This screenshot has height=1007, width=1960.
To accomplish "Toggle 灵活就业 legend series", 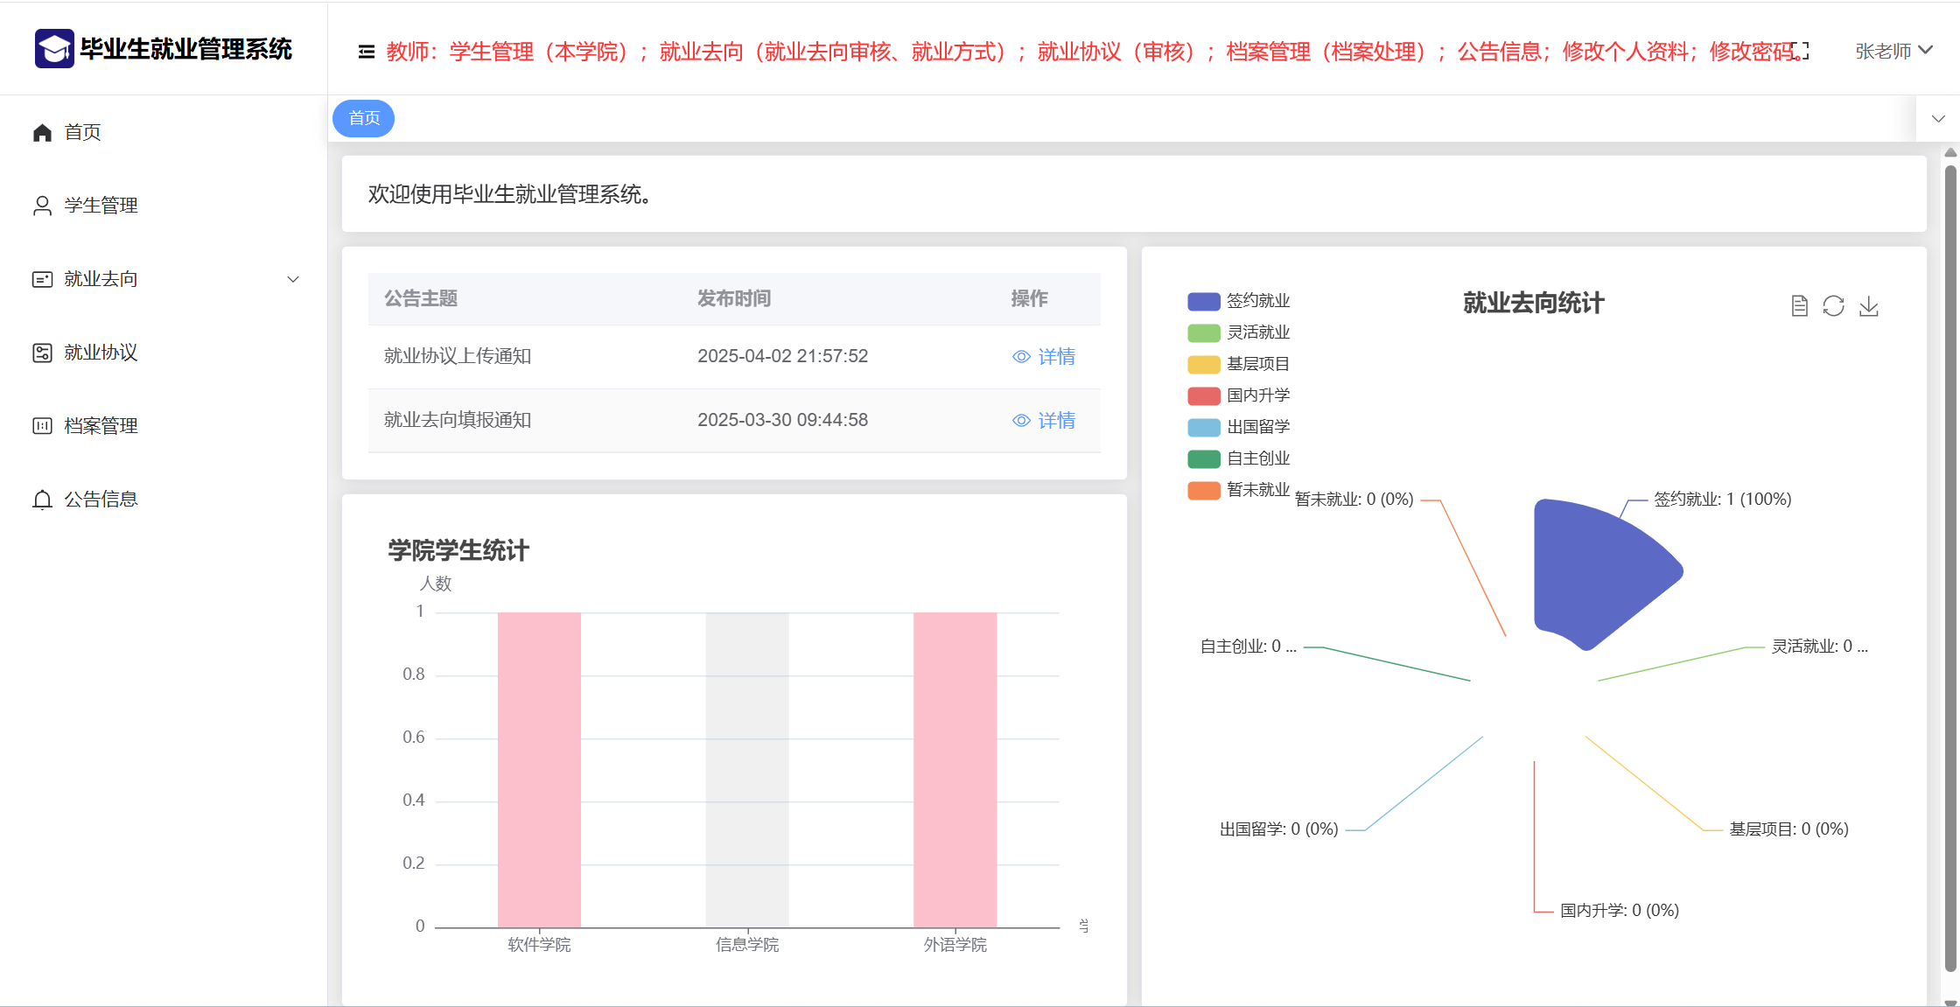I will pyautogui.click(x=1238, y=332).
